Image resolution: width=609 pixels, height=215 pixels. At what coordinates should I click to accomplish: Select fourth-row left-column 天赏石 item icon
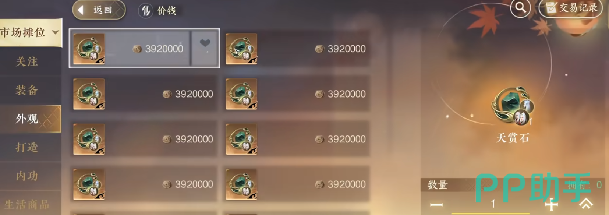tap(89, 184)
